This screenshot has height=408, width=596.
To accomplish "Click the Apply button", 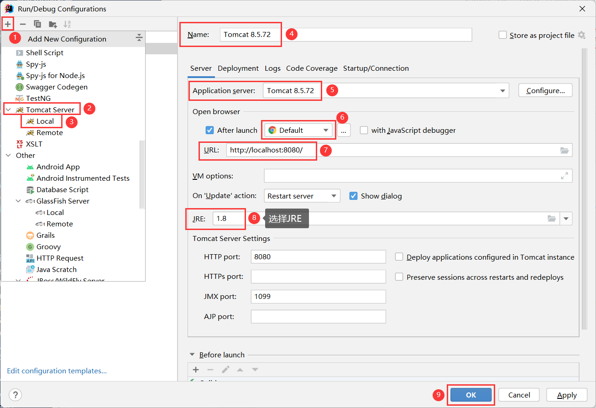I will pyautogui.click(x=567, y=395).
